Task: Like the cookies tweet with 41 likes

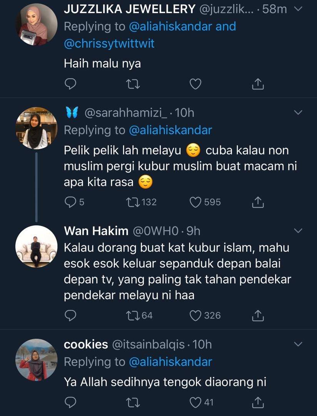Action: [x=195, y=403]
